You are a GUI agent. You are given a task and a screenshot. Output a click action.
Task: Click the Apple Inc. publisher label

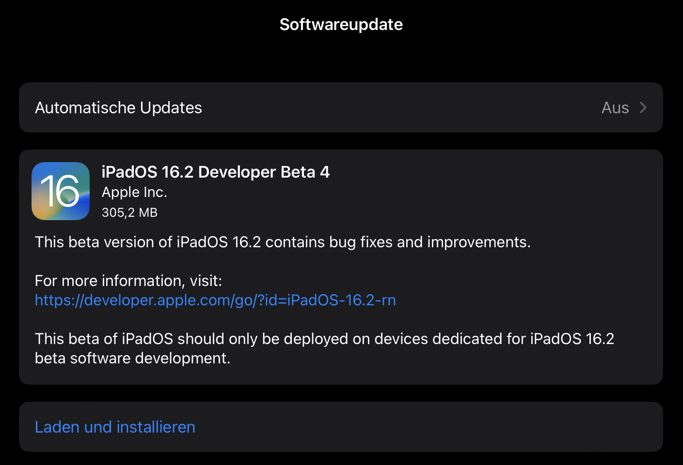click(x=134, y=192)
